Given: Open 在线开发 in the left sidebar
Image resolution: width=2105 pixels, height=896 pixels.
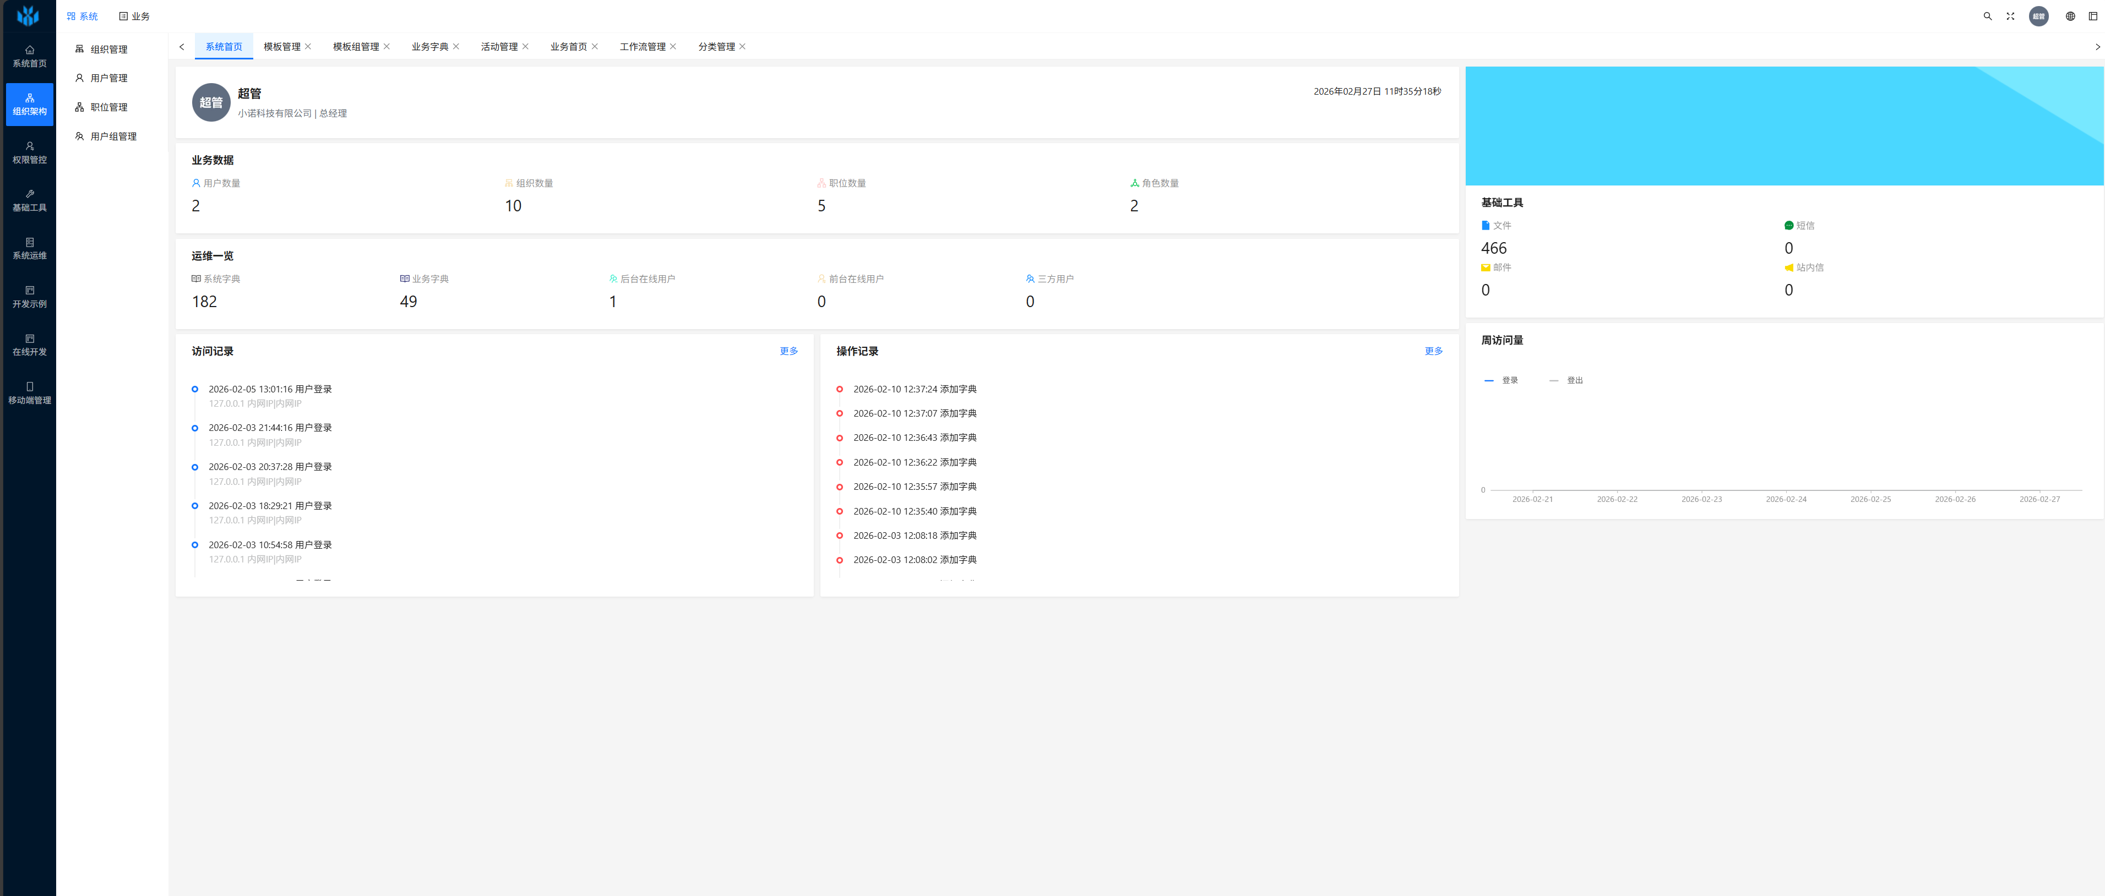Looking at the screenshot, I should tap(29, 346).
